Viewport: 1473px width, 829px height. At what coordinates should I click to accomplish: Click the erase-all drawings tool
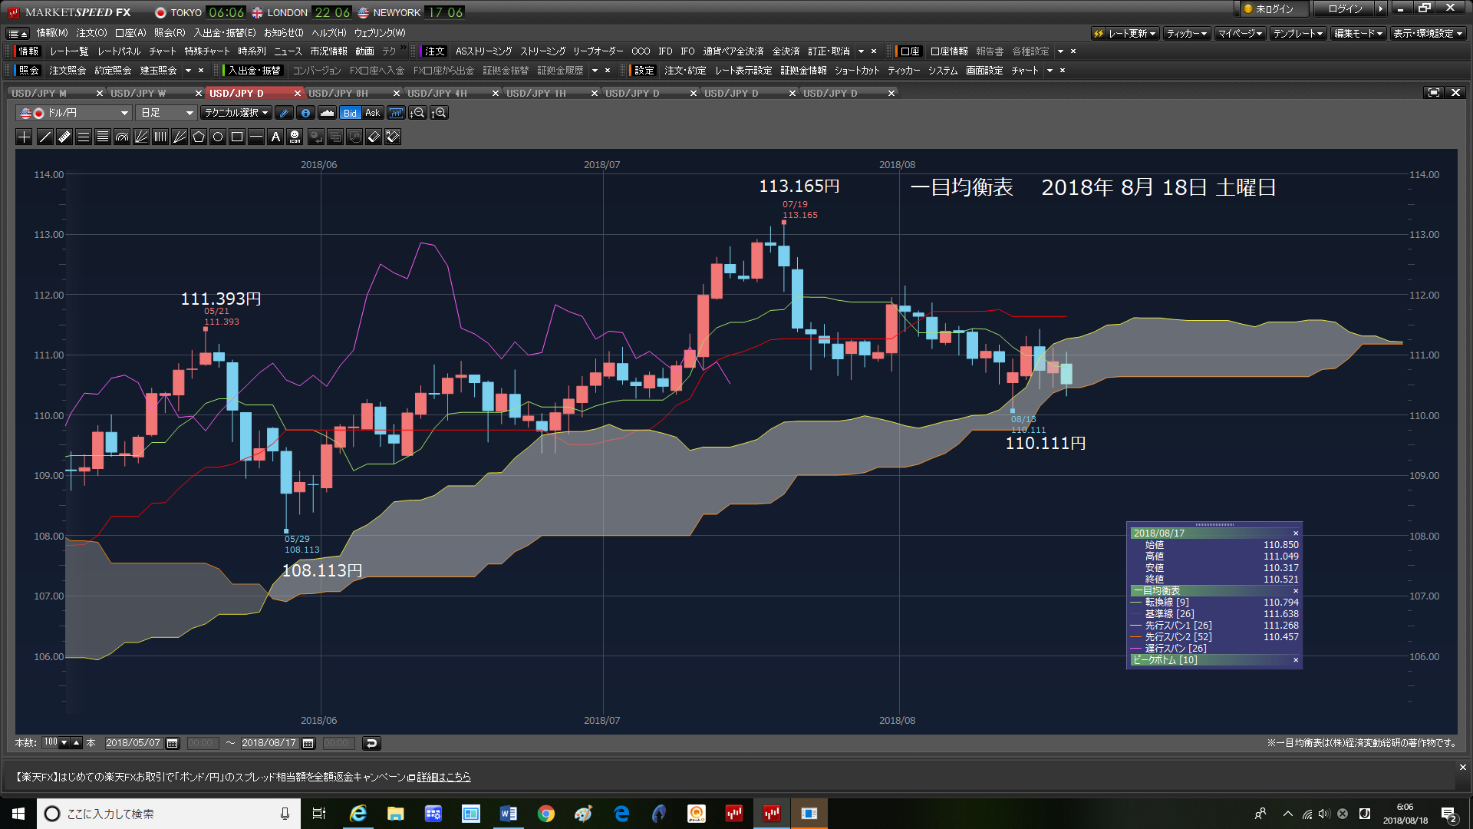pos(393,137)
